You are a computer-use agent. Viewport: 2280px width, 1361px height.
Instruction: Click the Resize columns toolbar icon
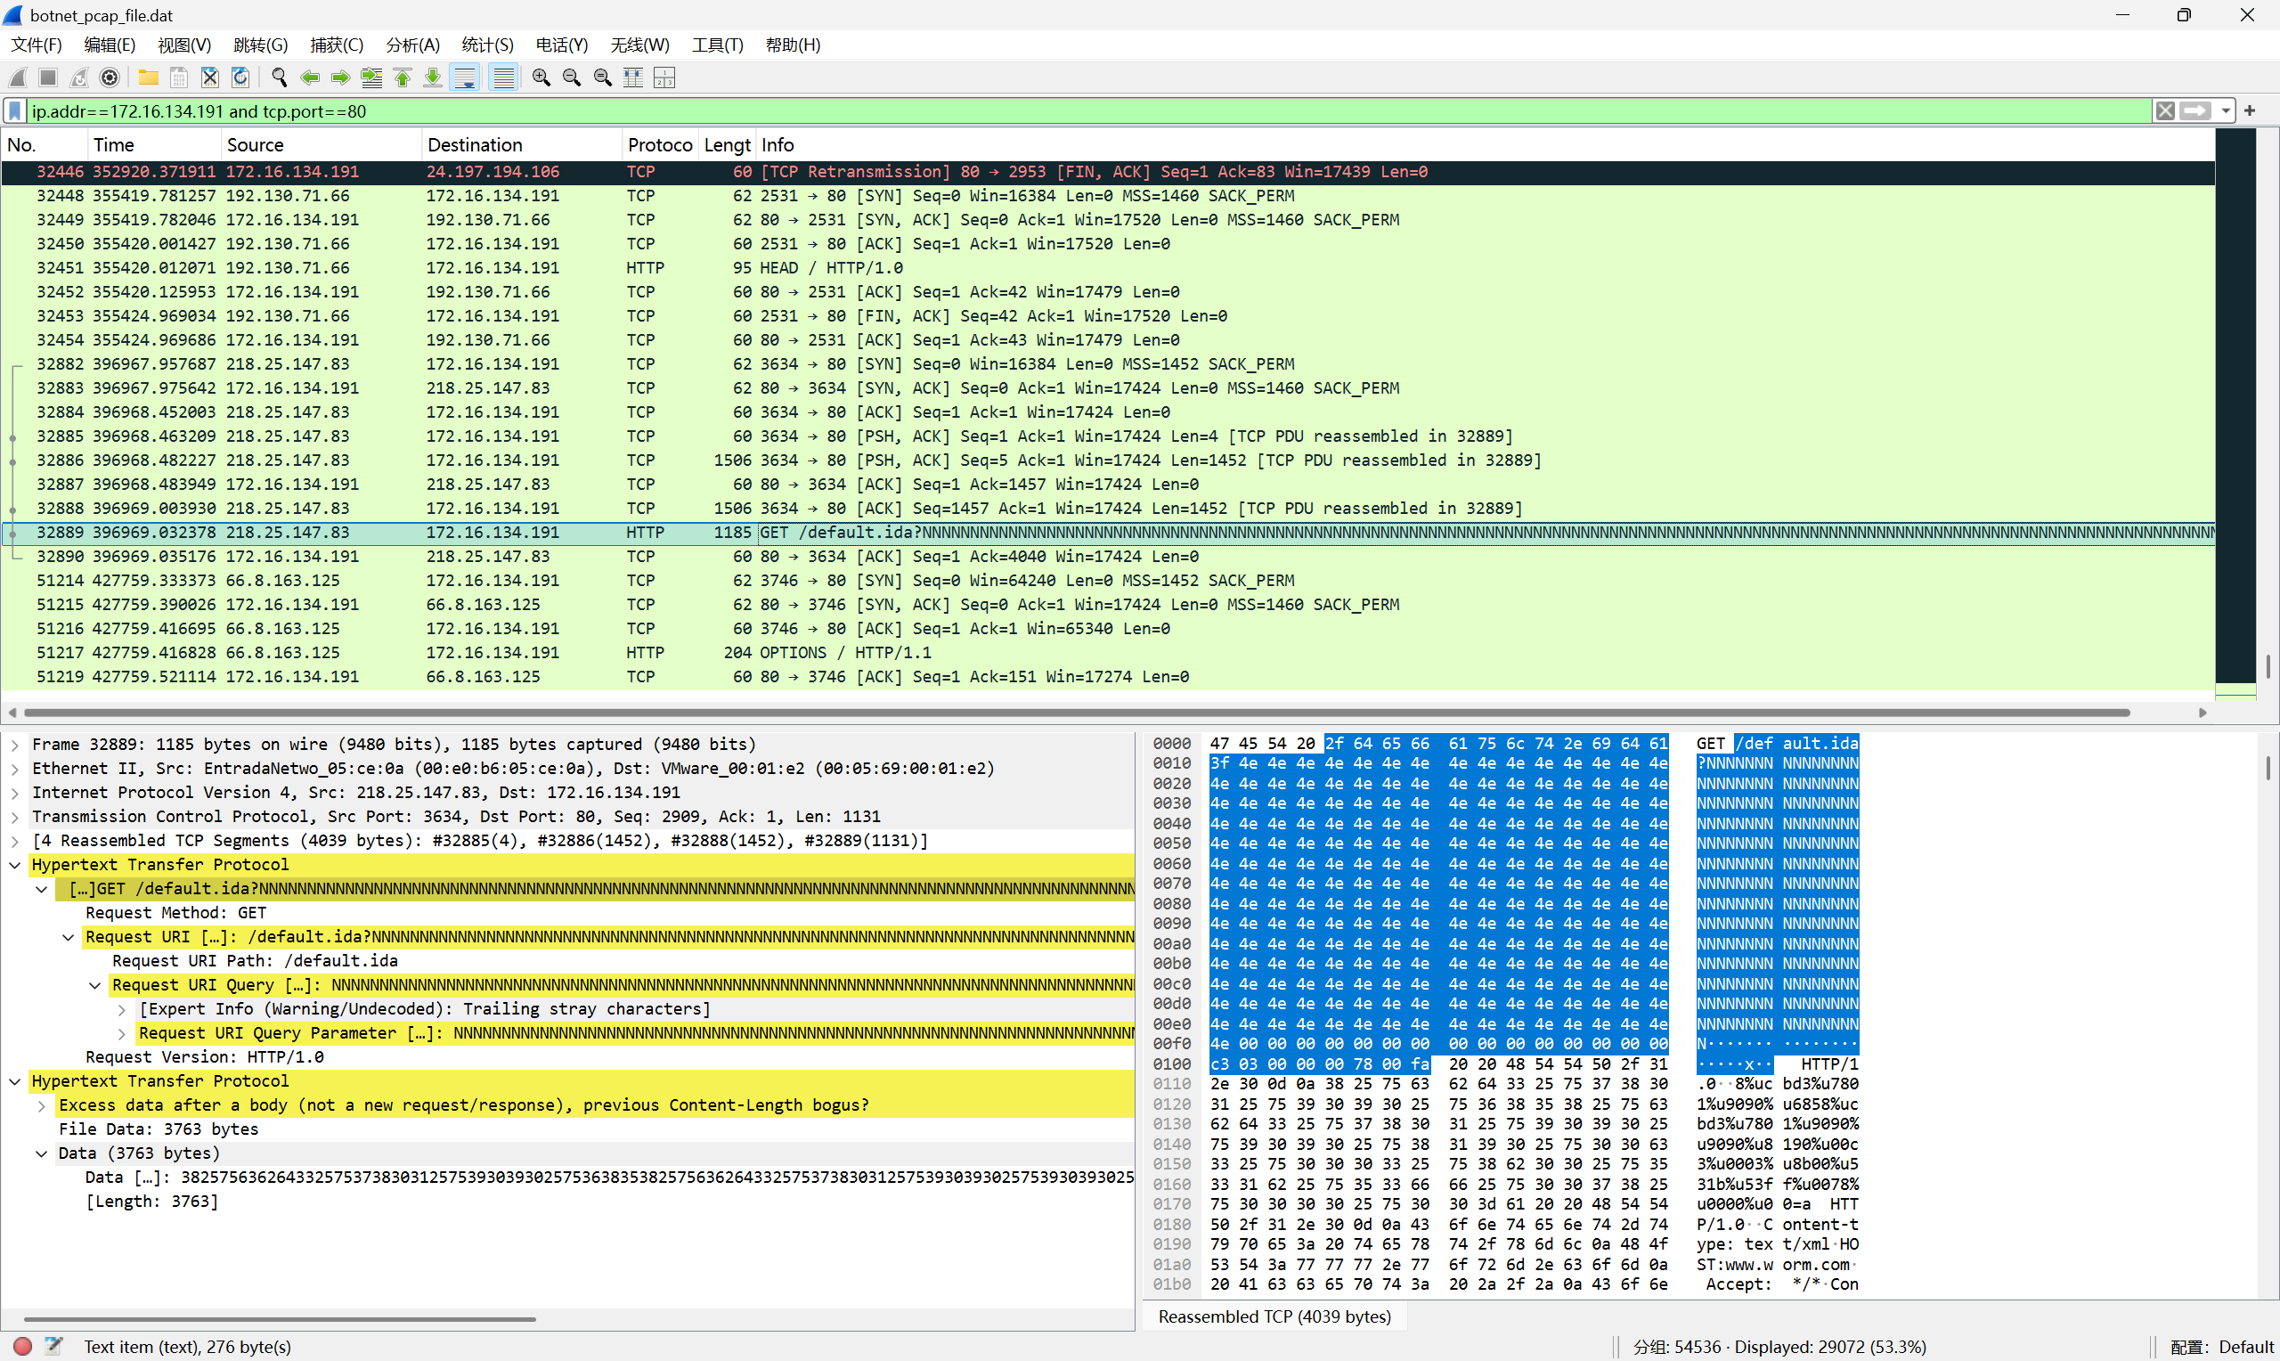tap(632, 78)
